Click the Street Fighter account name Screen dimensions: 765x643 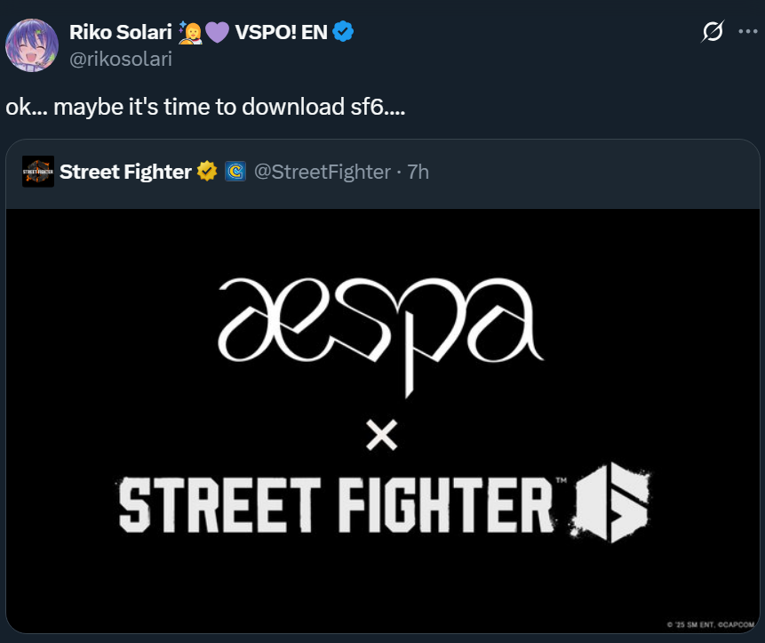125,171
